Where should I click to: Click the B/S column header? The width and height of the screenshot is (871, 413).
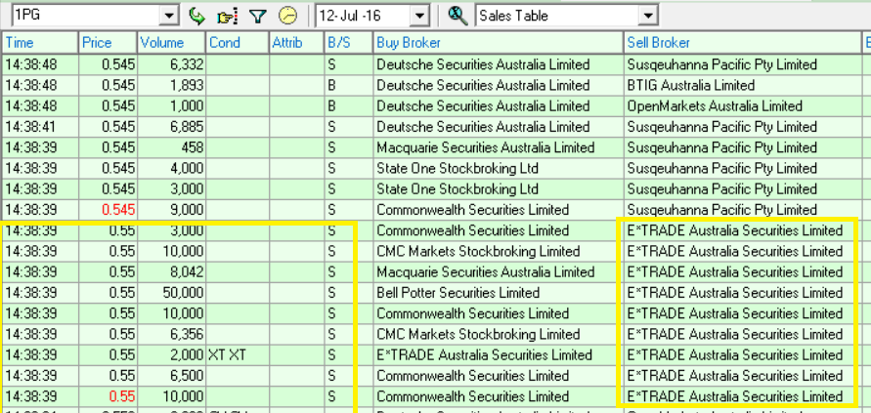pos(348,43)
